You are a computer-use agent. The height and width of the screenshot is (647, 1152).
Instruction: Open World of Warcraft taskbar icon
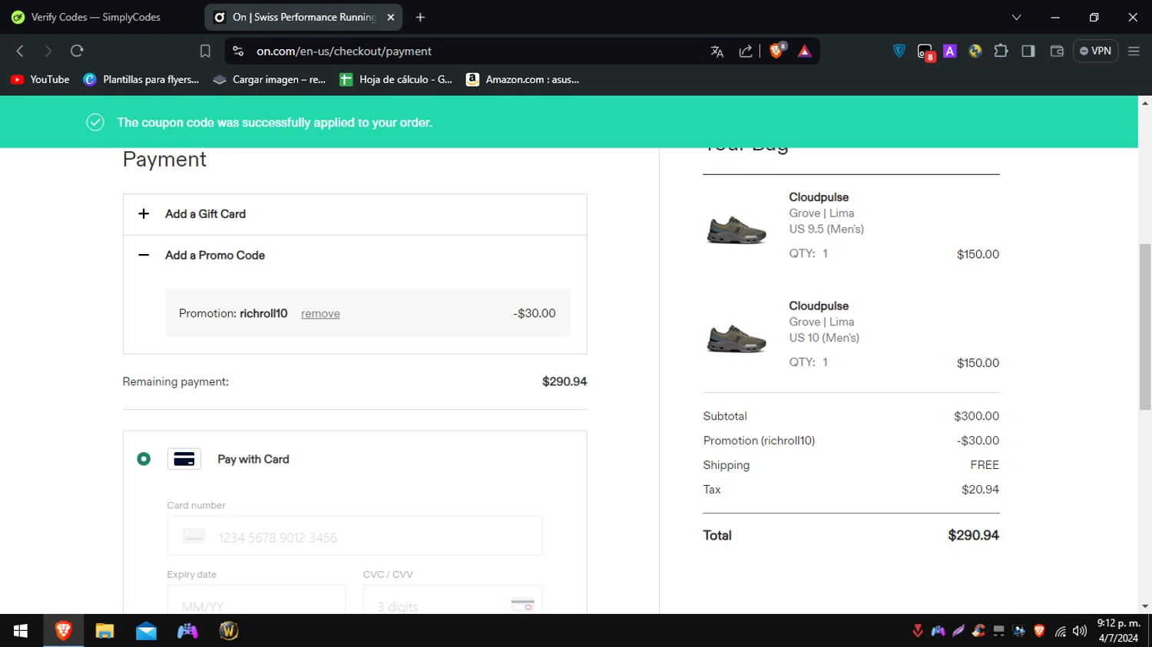point(229,631)
